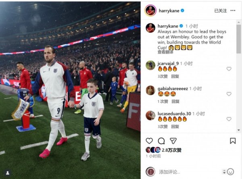Image resolution: width=242 pixels, height=179 pixels.
Task: Open the comment bubble icon
Action: pyautogui.click(x=161, y=141)
